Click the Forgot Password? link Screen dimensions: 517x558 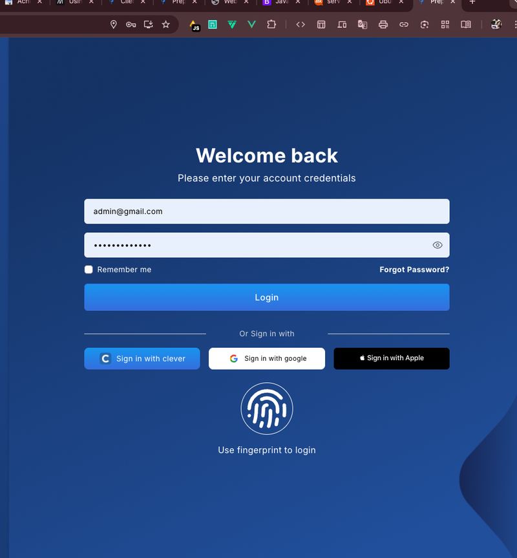click(414, 270)
